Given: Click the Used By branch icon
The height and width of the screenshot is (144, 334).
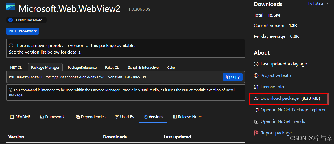Looking at the screenshot, I should [x=117, y=117].
